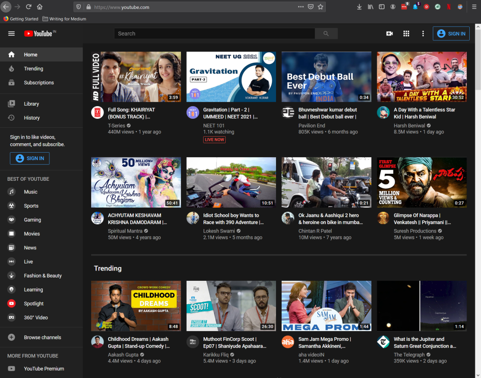Click the YouTube logo

pyautogui.click(x=38, y=34)
